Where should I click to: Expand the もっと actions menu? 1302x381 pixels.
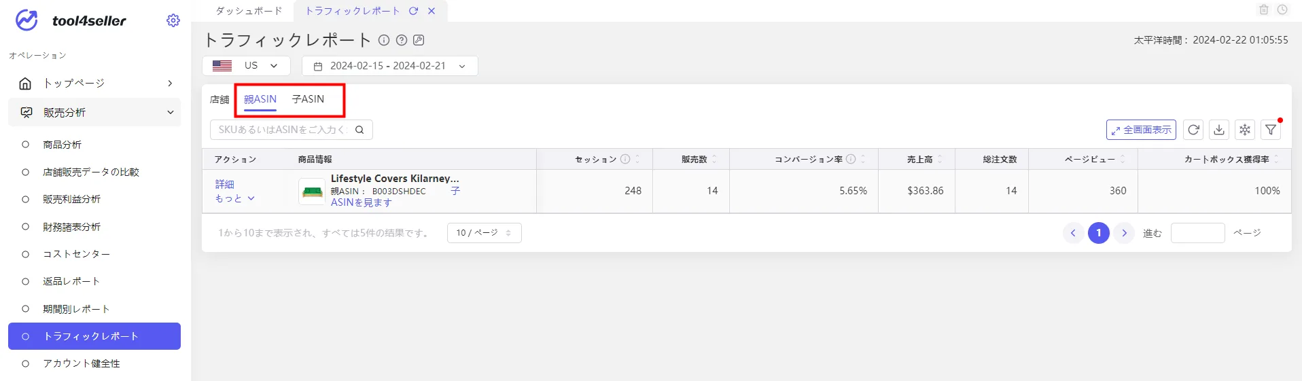235,198
